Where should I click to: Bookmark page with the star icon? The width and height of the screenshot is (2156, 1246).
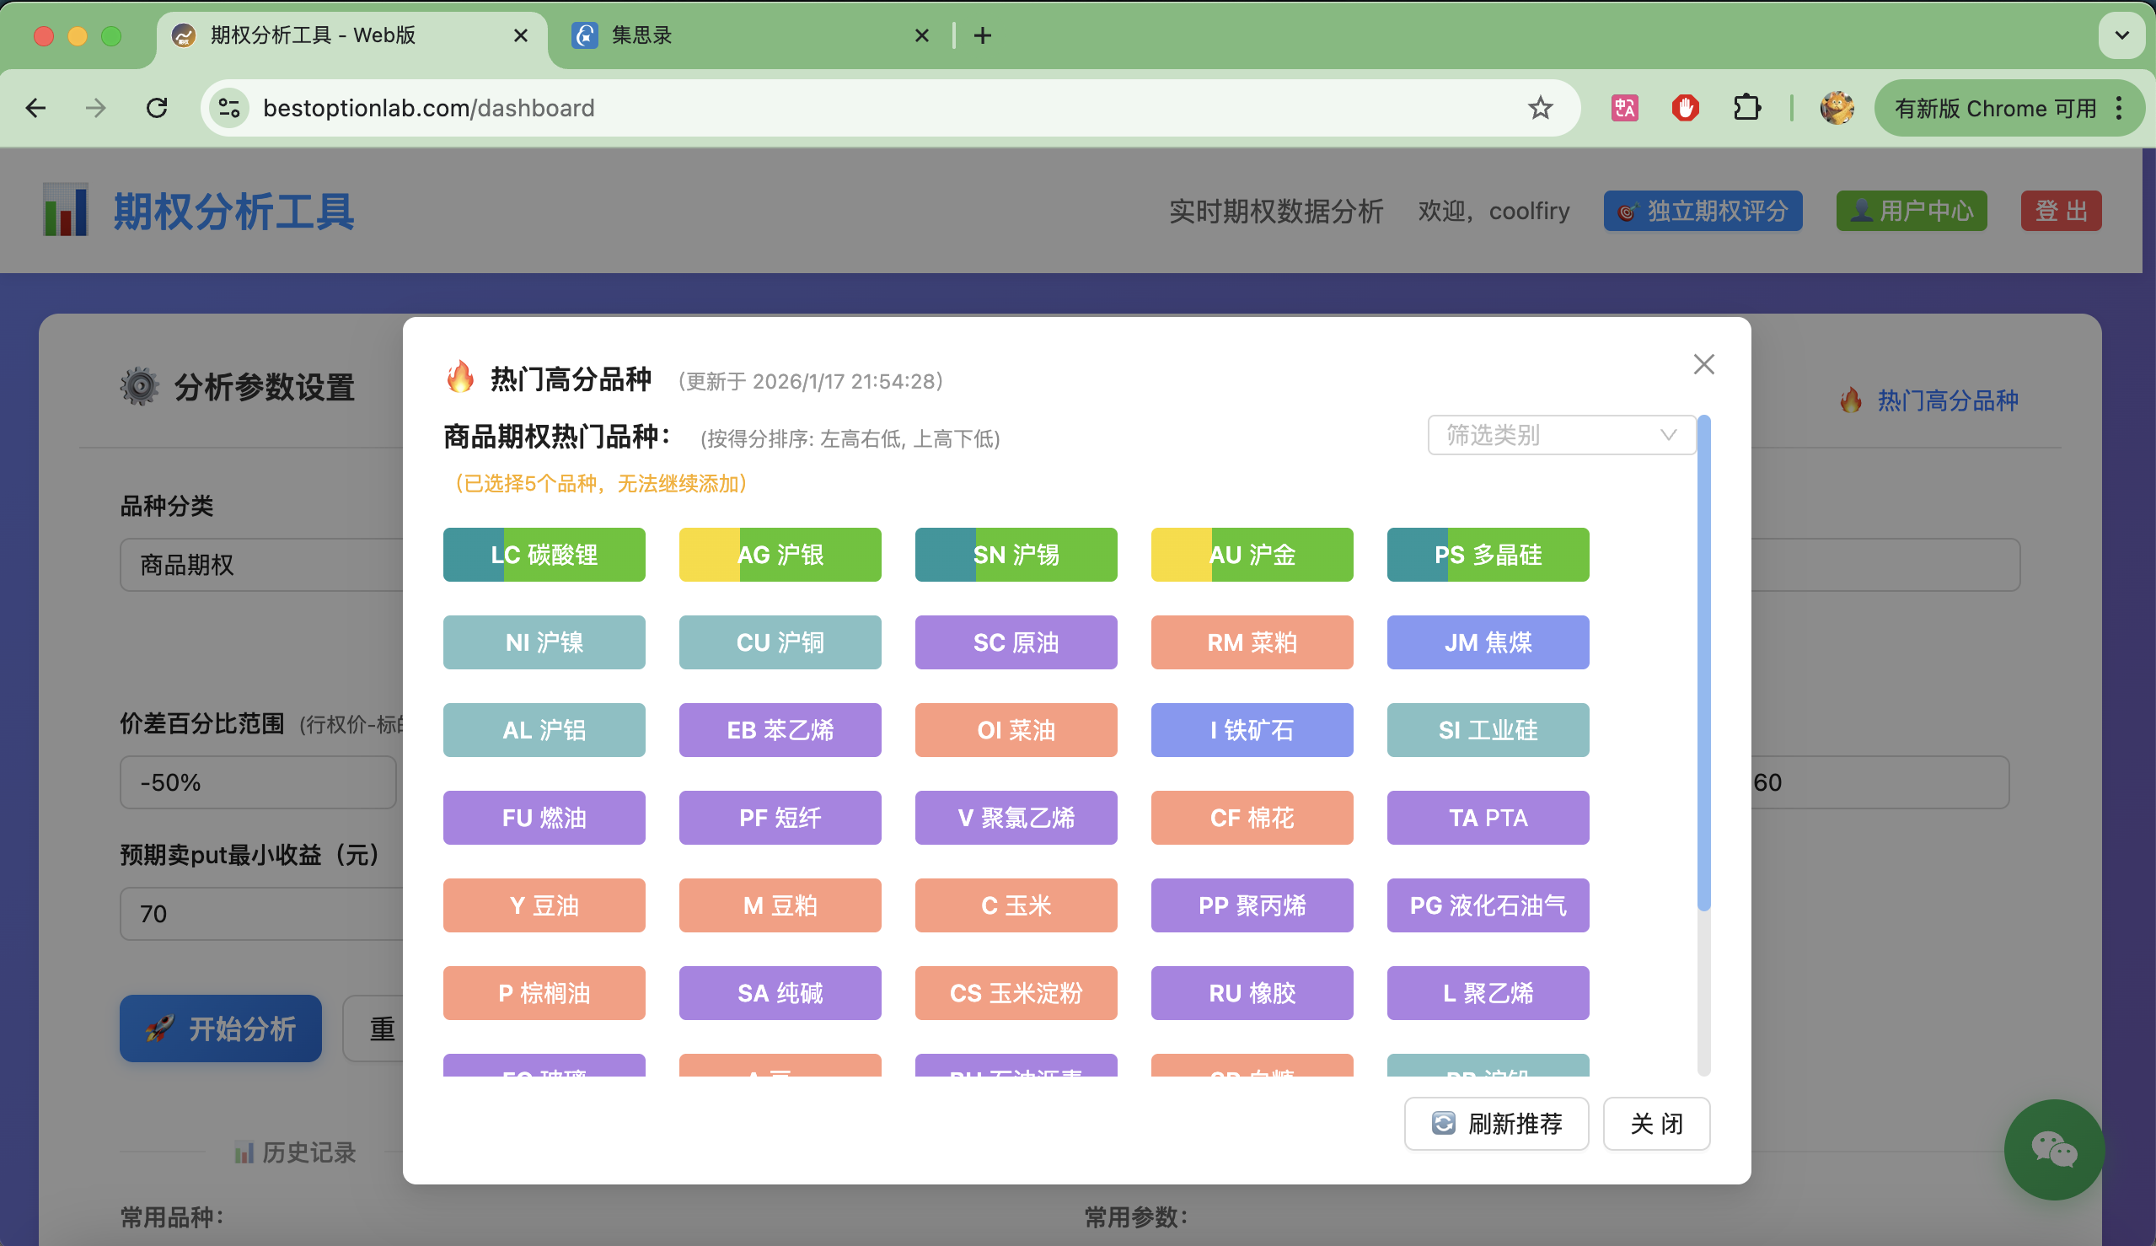click(1540, 108)
